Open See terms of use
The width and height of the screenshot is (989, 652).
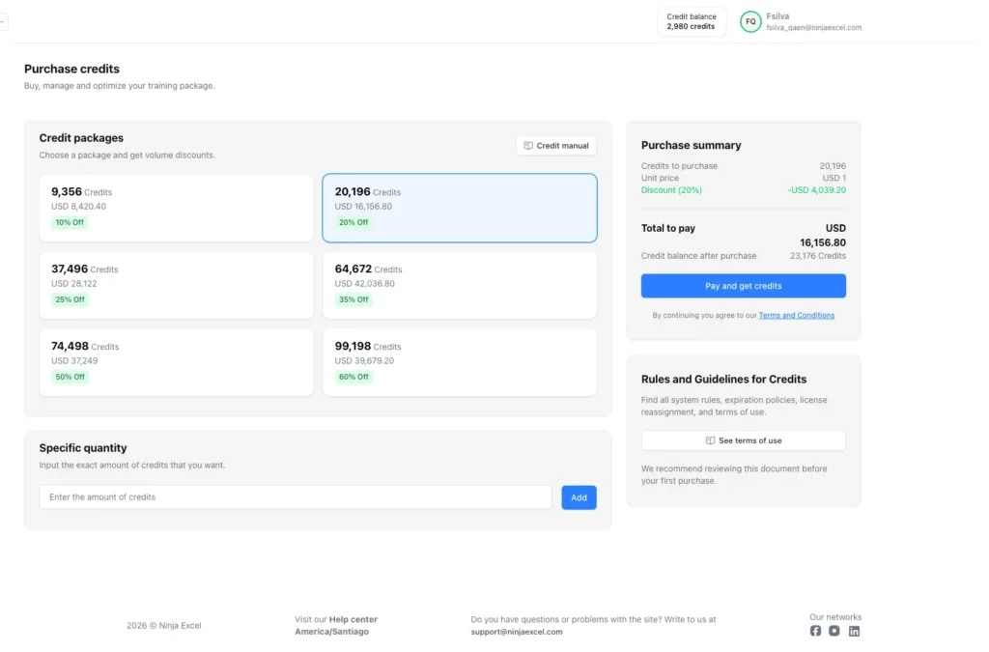coord(743,440)
